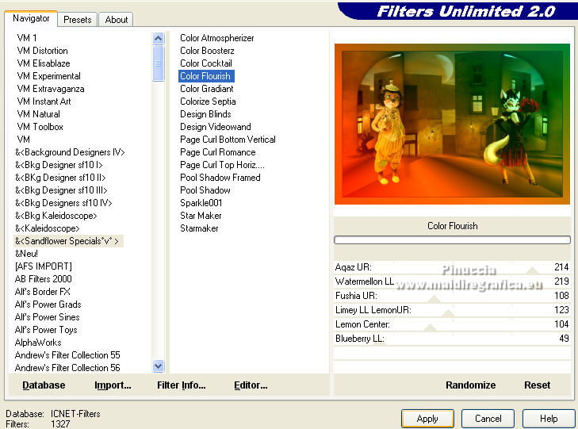The image size is (578, 429).
Task: Adjust the Fushia UR slider
Action: (452, 296)
